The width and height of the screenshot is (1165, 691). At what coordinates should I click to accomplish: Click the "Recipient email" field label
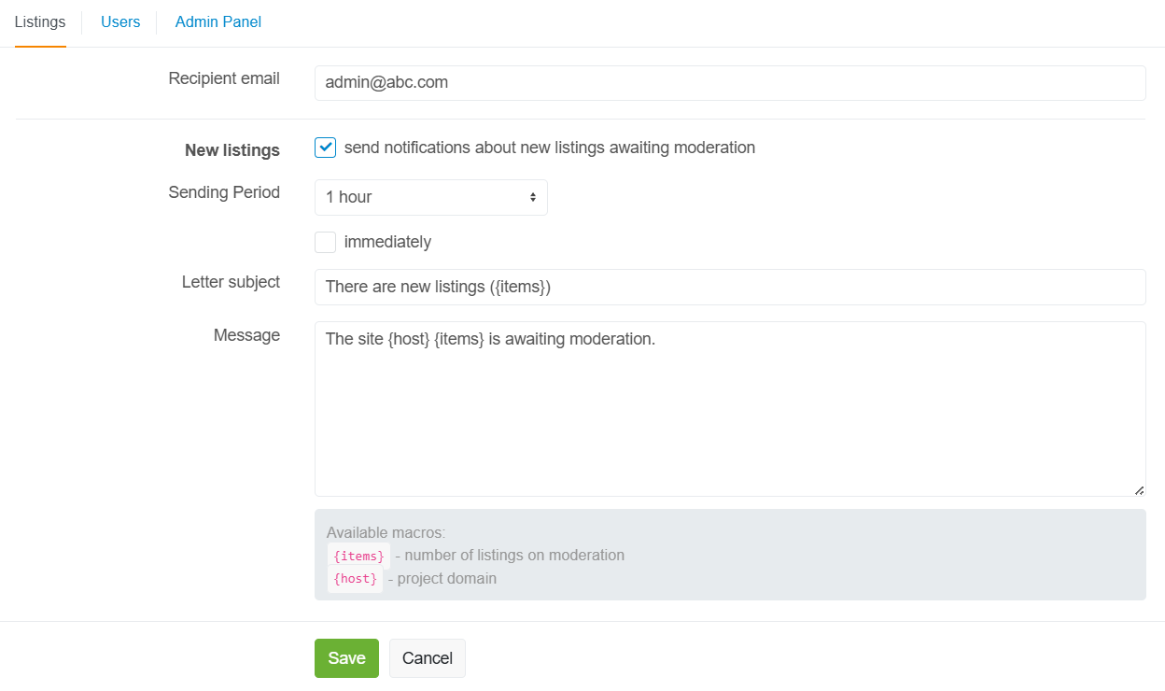coord(224,78)
